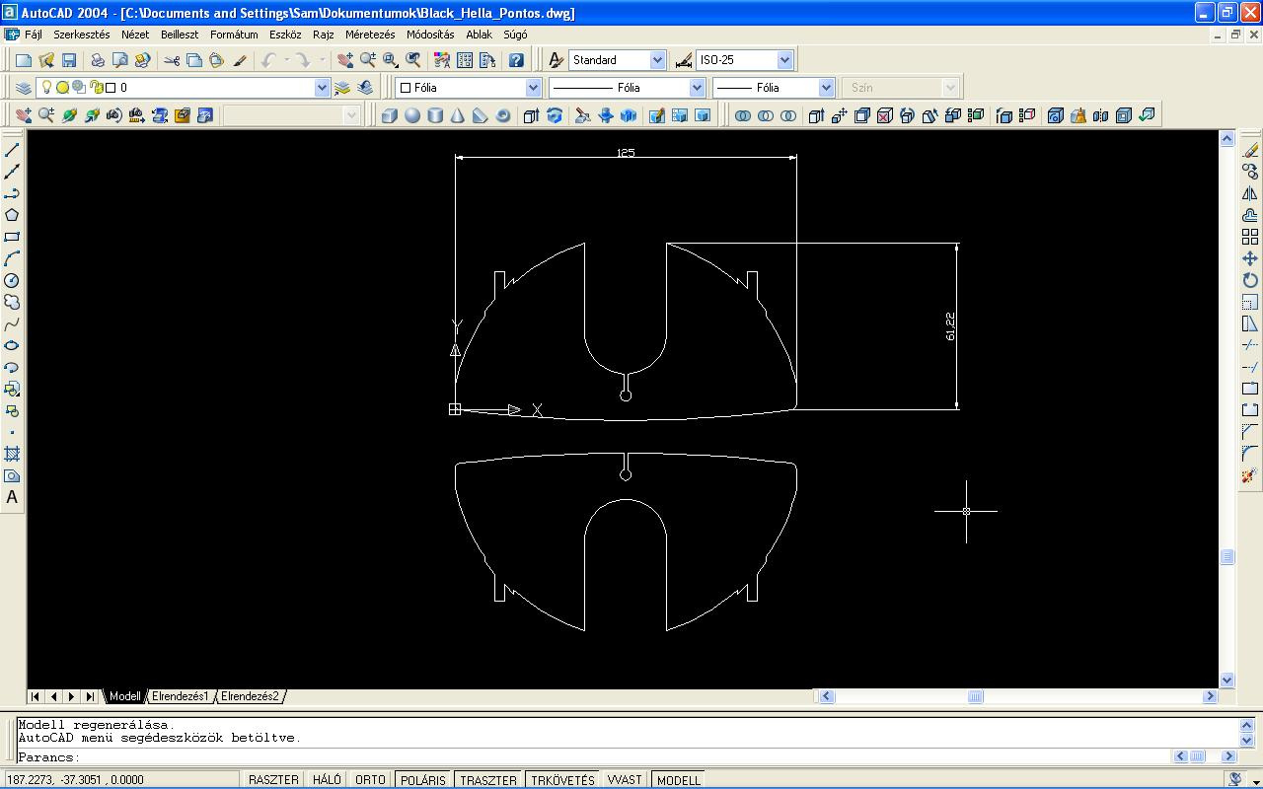Click the vertical scrollbar thumb
The image size is (1263, 789).
[1227, 557]
